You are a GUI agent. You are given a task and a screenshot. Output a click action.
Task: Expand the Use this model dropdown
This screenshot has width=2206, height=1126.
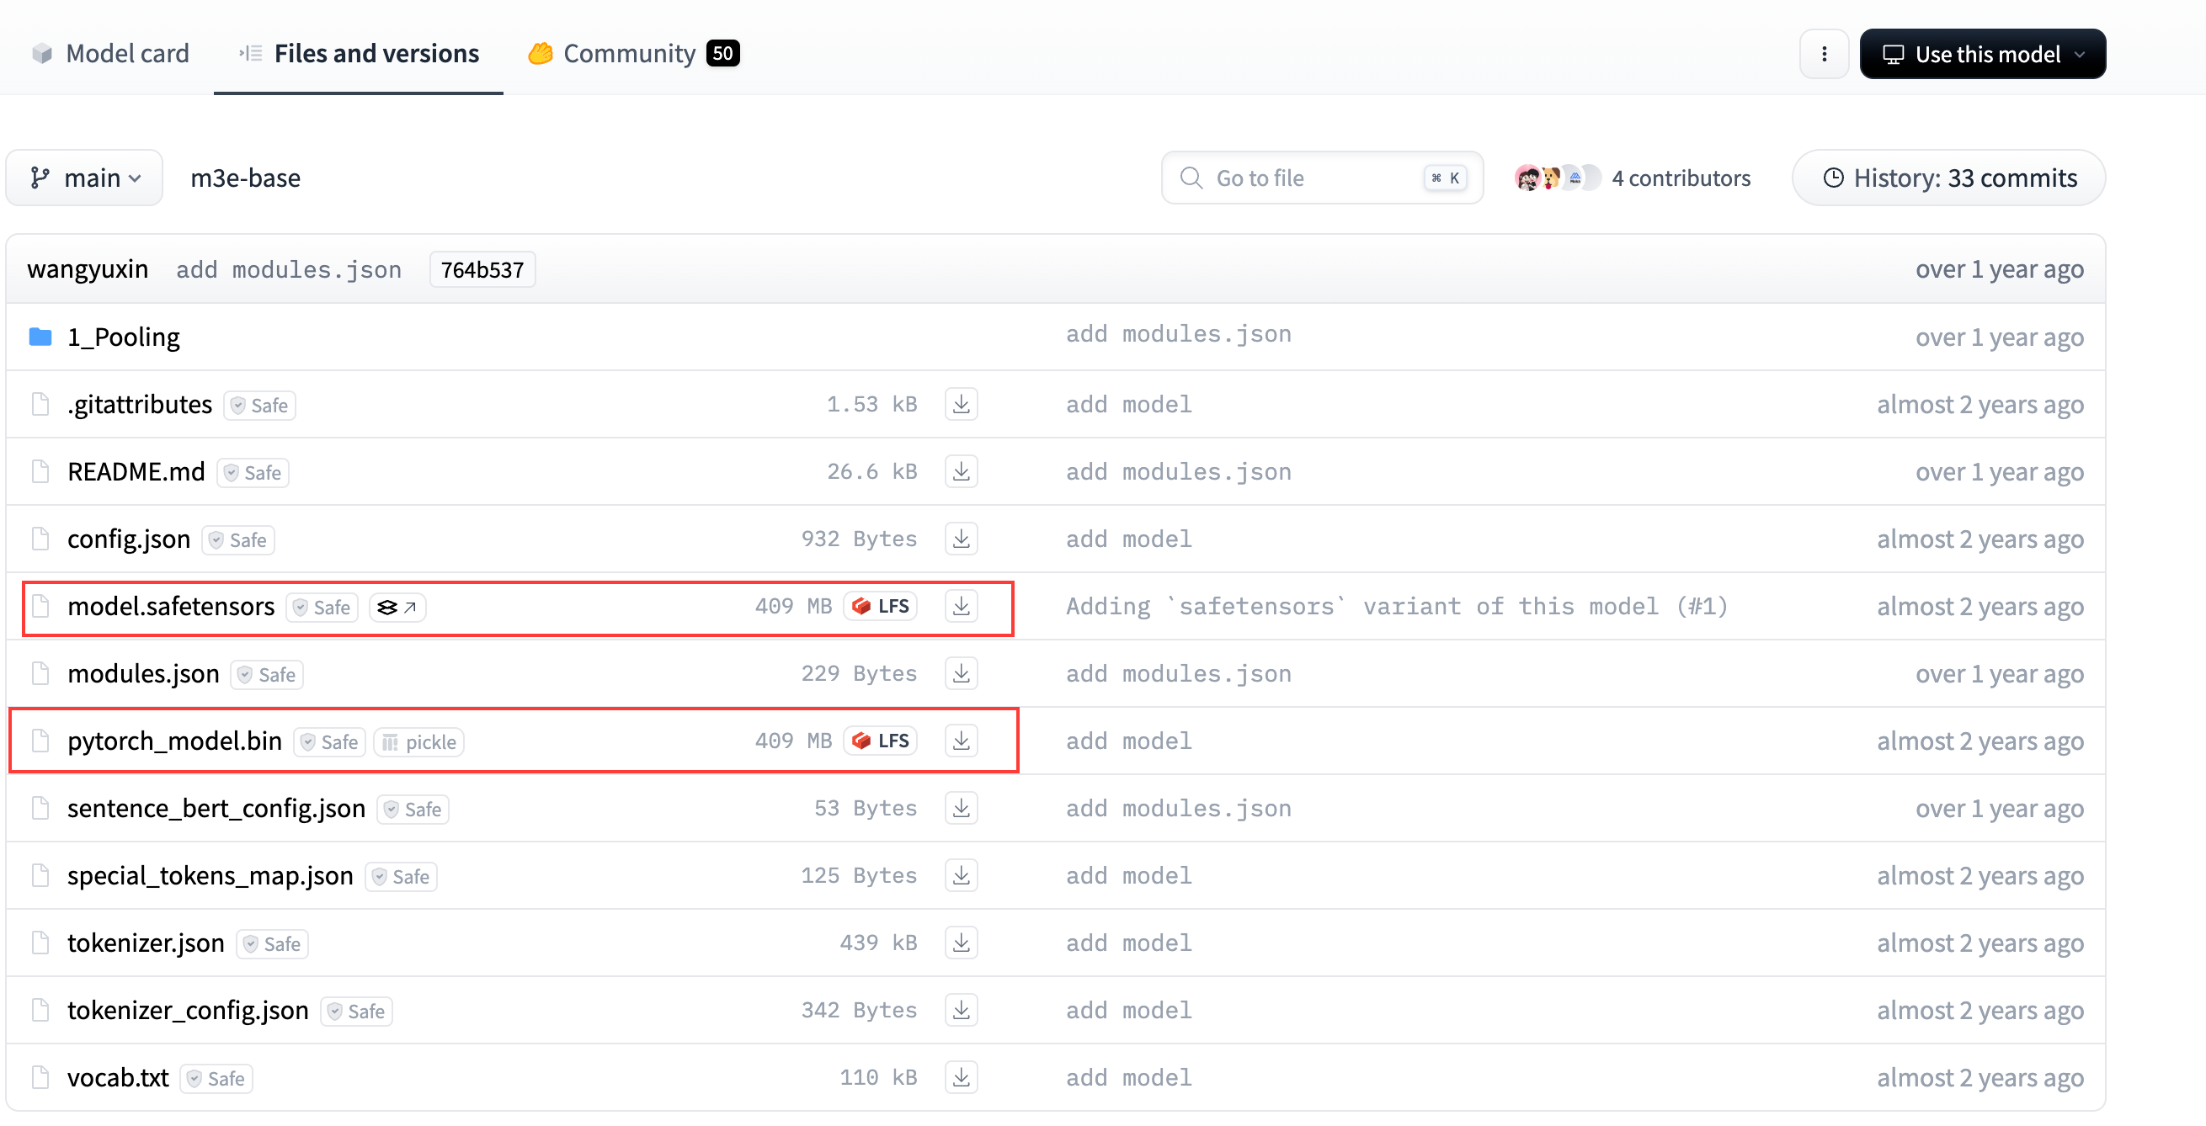tap(1982, 54)
